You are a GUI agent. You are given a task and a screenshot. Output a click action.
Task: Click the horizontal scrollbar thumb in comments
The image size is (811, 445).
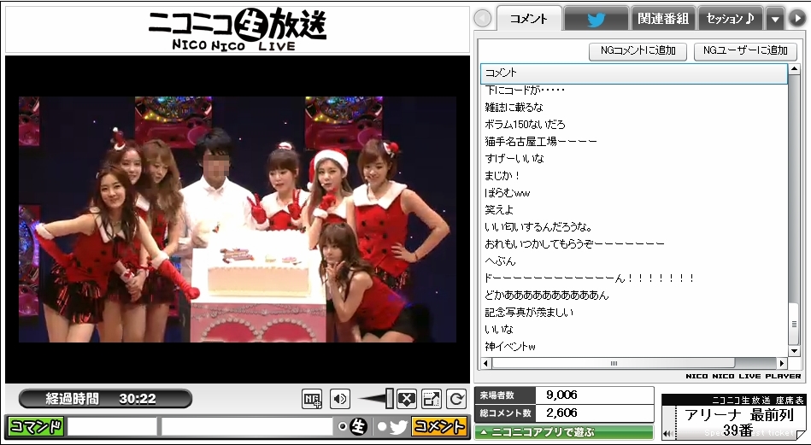coord(614,363)
